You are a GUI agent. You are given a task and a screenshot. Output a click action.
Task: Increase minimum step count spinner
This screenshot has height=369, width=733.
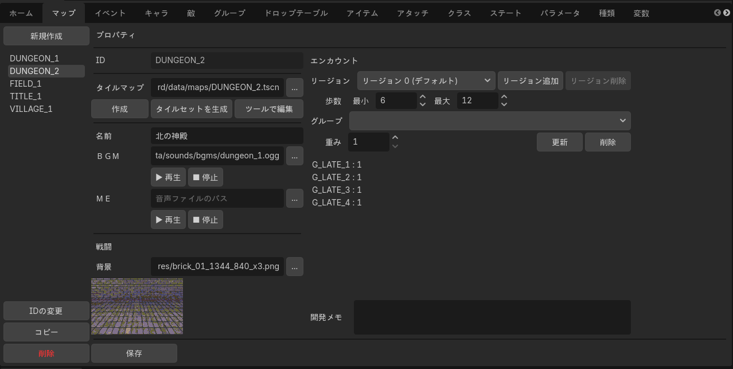pyautogui.click(x=423, y=97)
